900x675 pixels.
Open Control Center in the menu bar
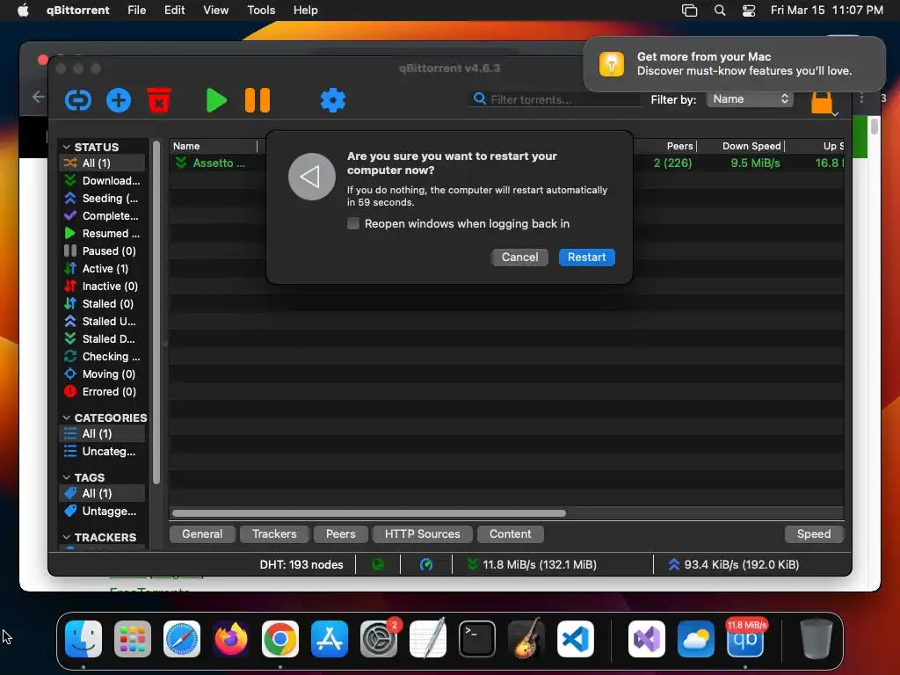click(x=749, y=11)
